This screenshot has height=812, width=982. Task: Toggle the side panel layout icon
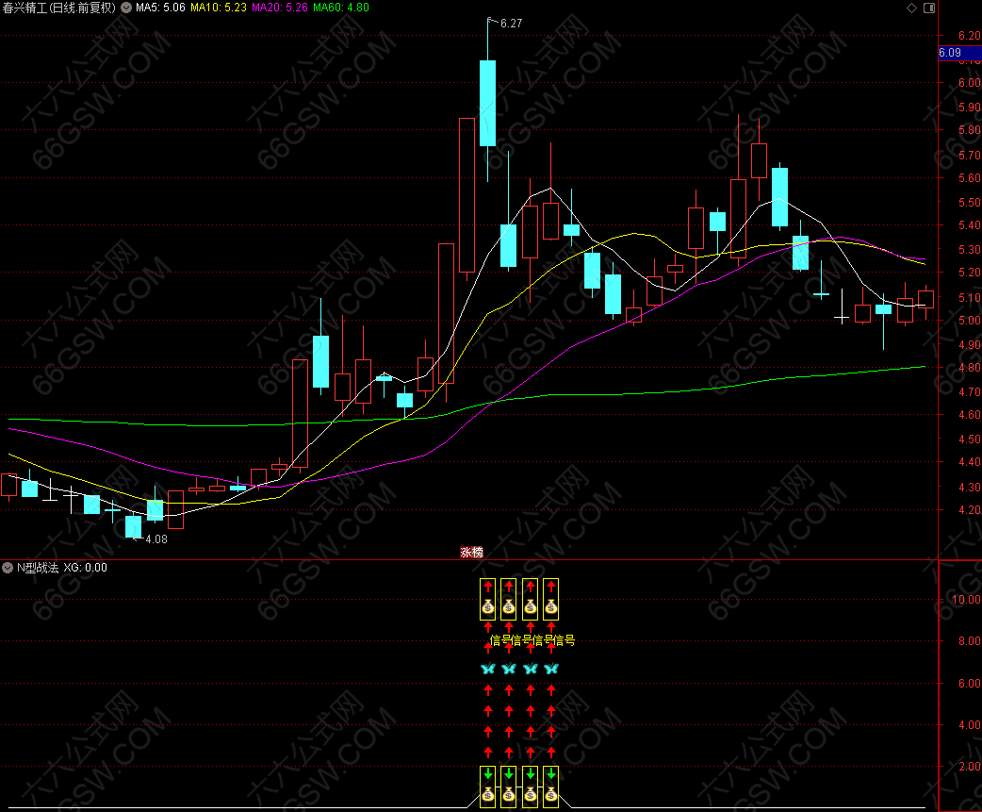(929, 8)
